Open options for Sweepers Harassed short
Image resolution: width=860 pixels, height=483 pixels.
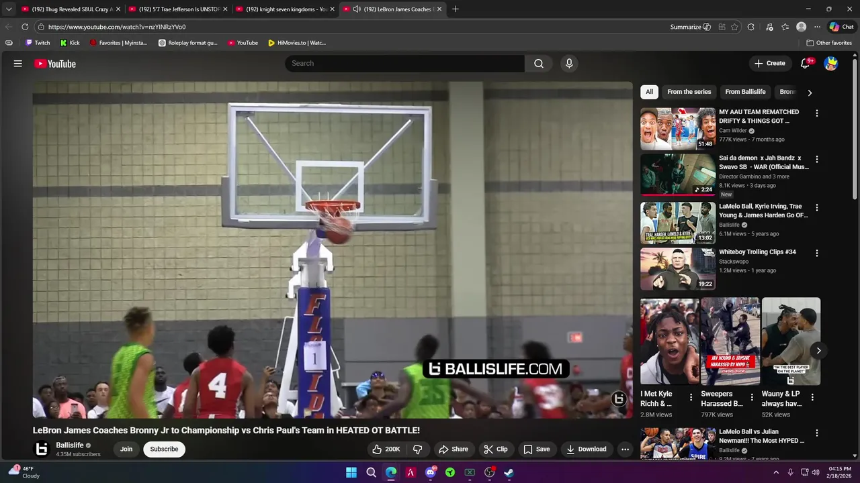coord(752,398)
